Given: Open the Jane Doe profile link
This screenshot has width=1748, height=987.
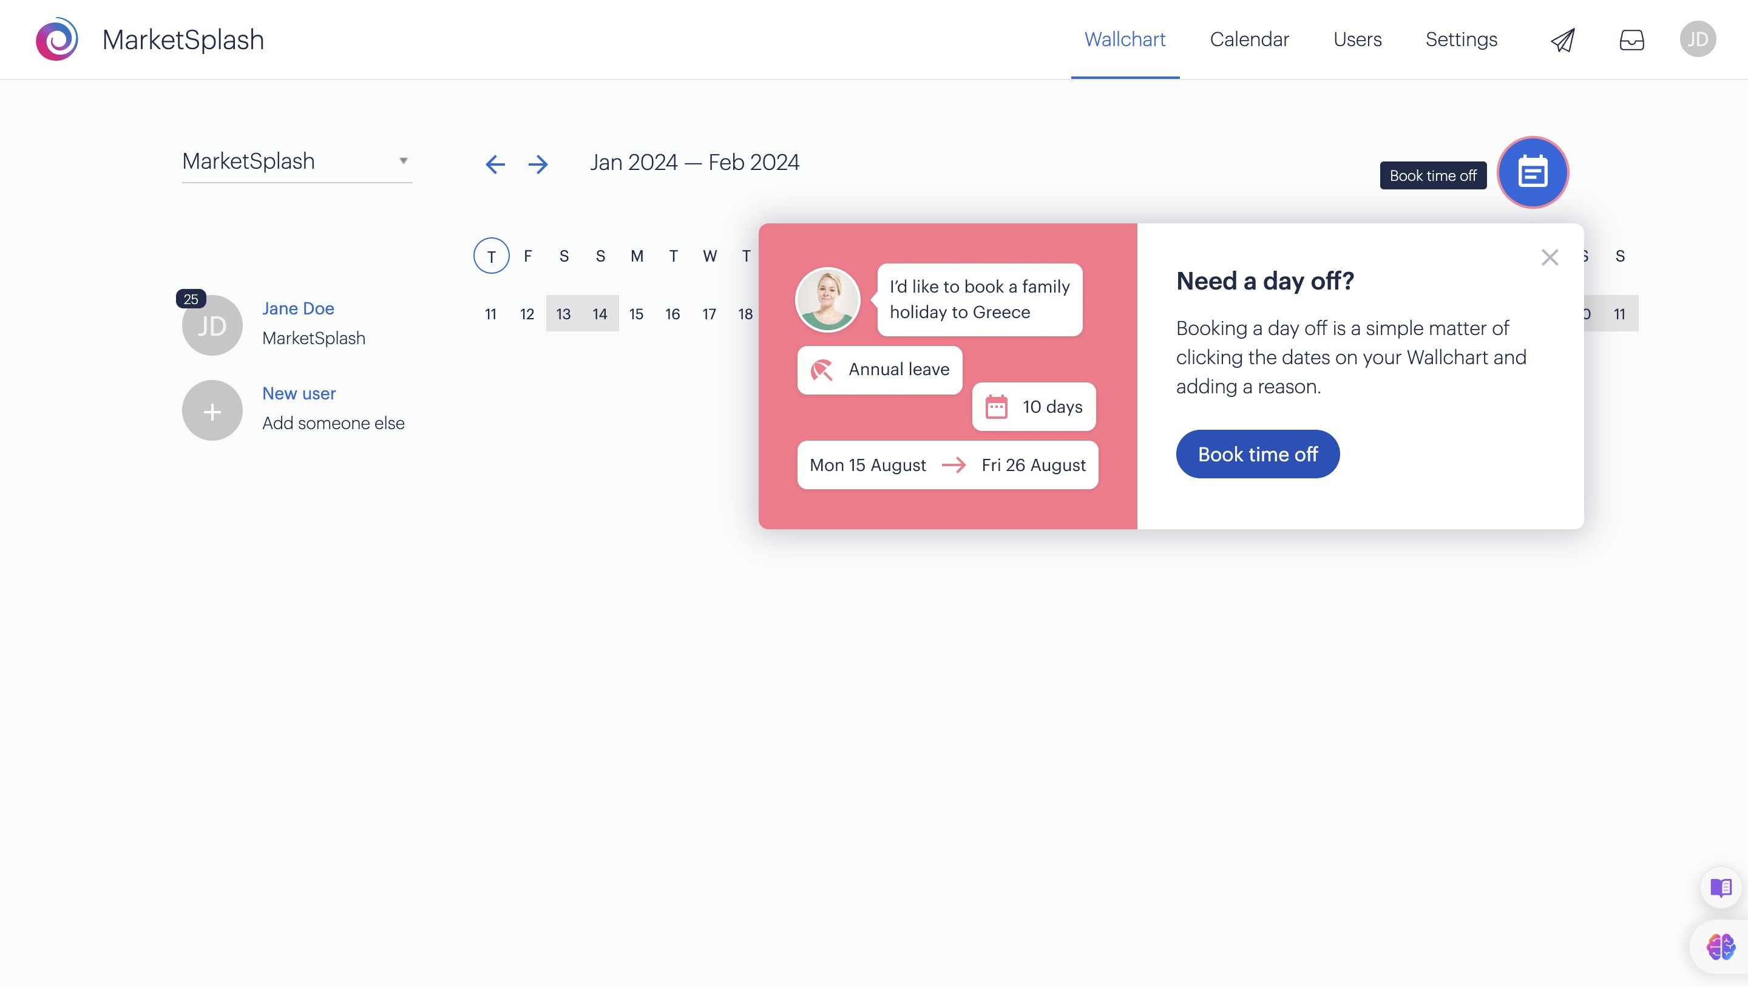Looking at the screenshot, I should (x=298, y=308).
